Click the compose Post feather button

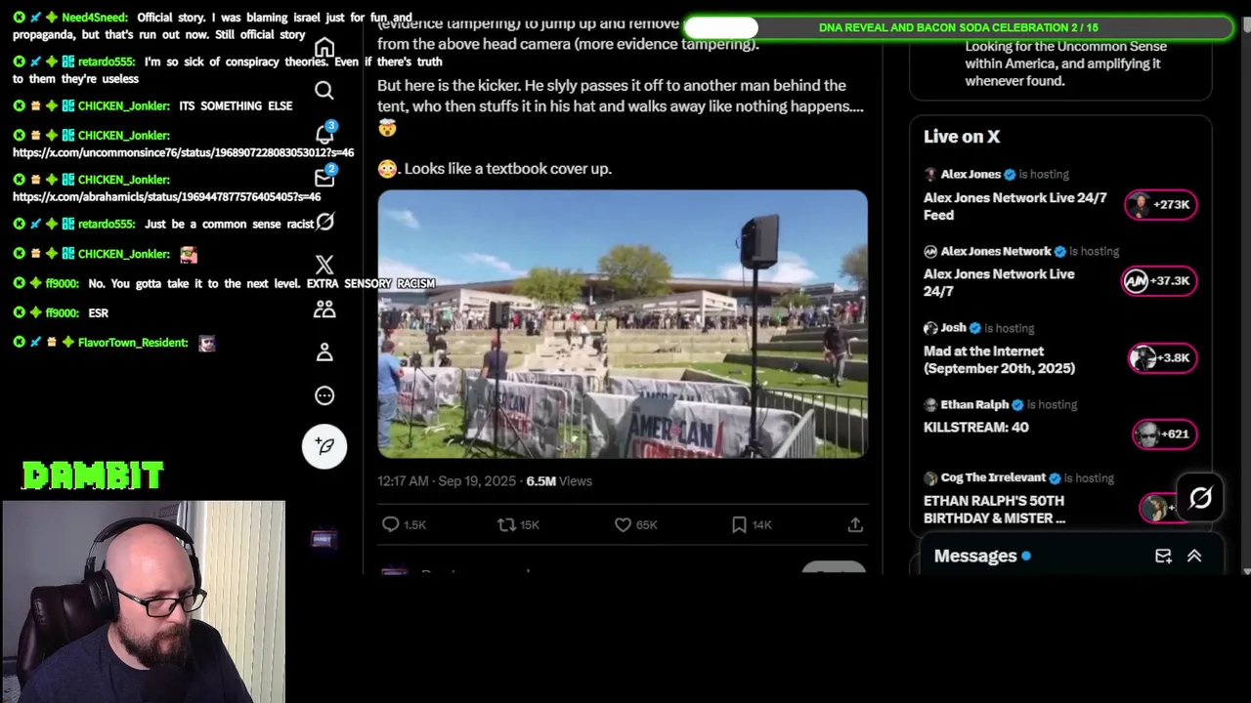[x=324, y=445]
